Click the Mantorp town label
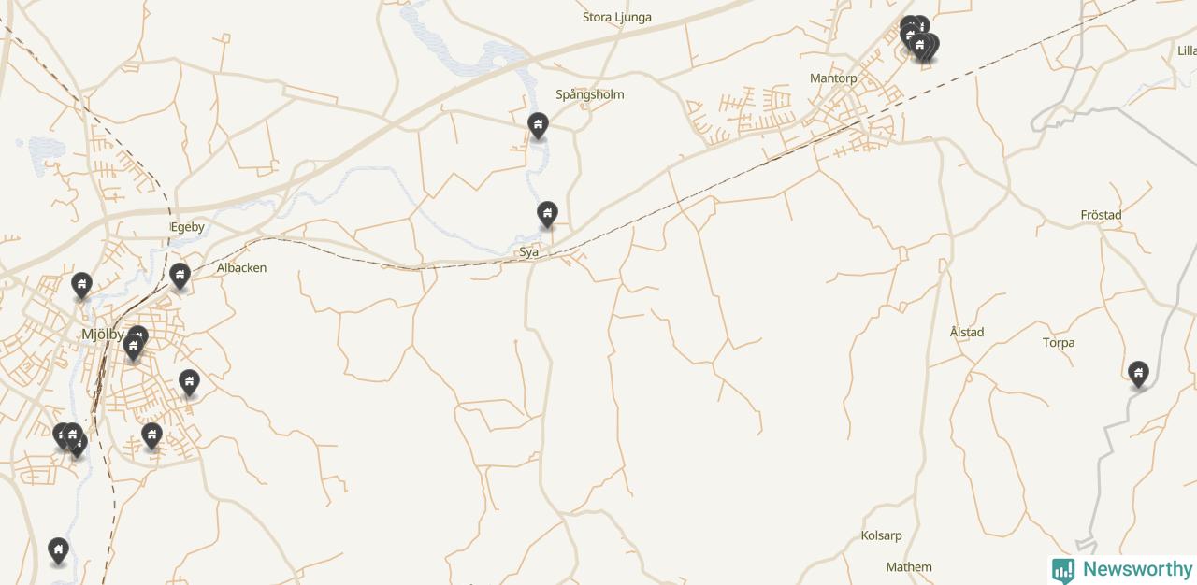Image resolution: width=1197 pixels, height=585 pixels. pyautogui.click(x=833, y=78)
